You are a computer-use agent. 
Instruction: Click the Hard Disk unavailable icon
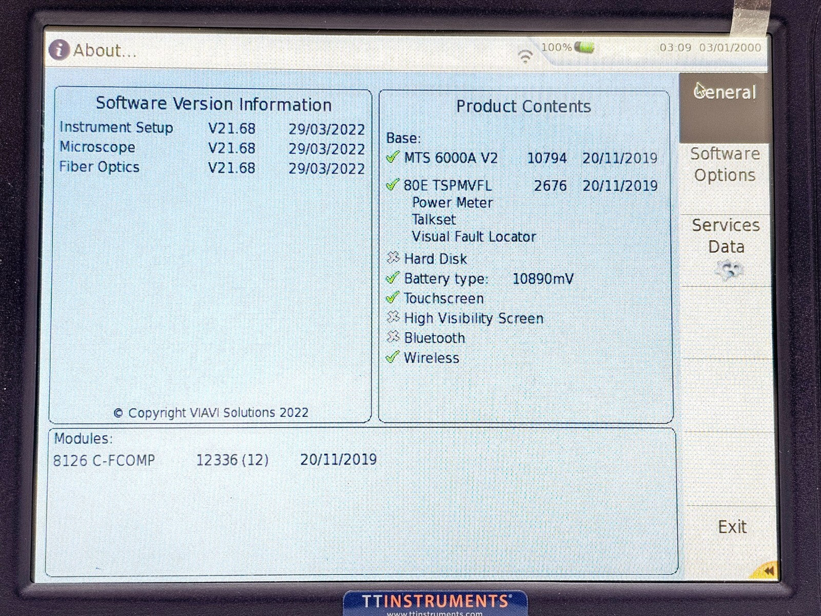pos(393,258)
